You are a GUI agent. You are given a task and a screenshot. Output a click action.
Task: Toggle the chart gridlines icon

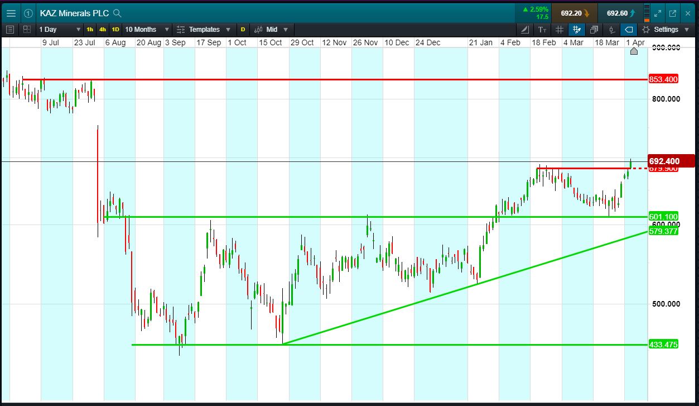click(x=560, y=30)
